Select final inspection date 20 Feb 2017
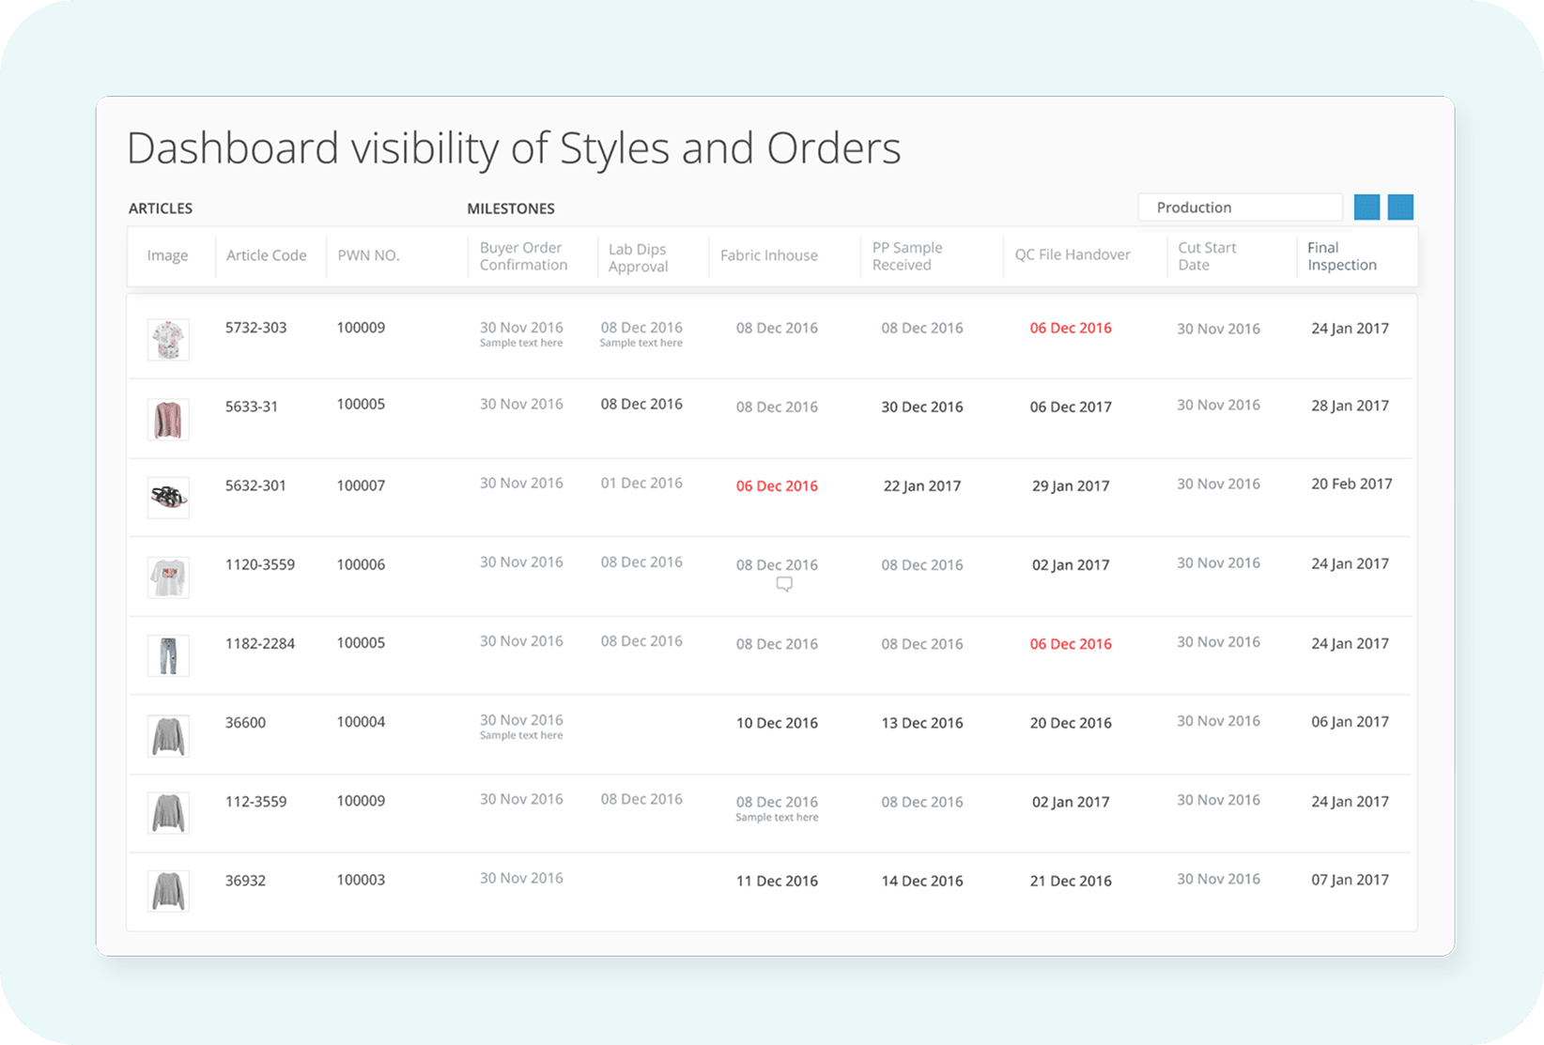 pyautogui.click(x=1351, y=484)
